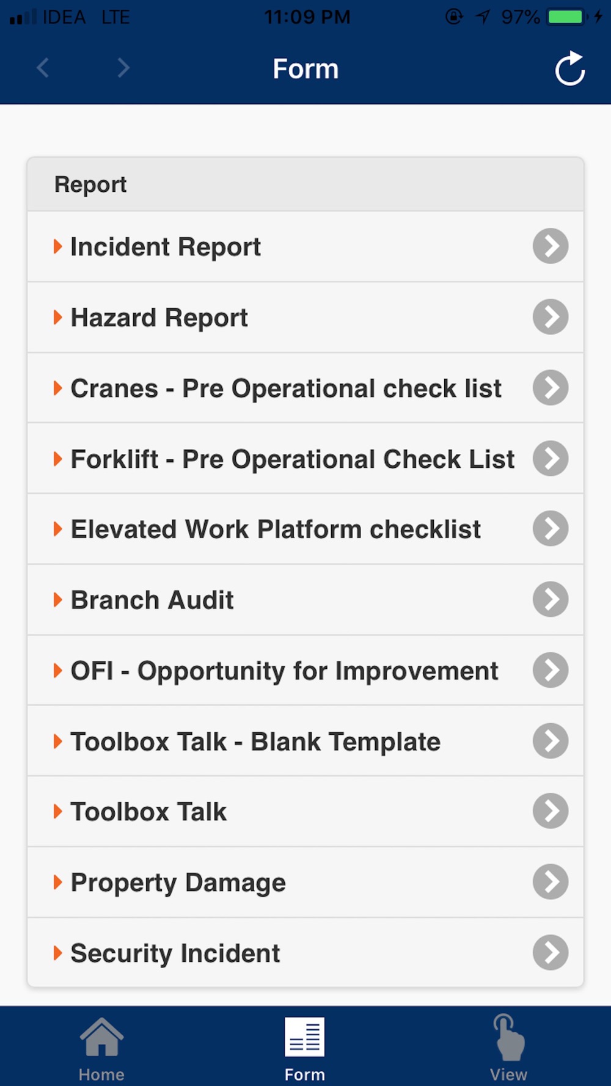Click the arrow circle beside Branch Audit
The width and height of the screenshot is (611, 1086).
click(551, 599)
